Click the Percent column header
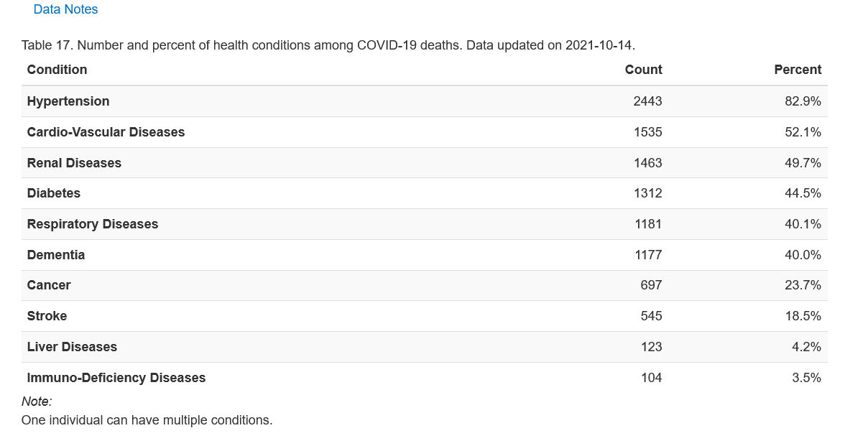This screenshot has width=845, height=441. click(797, 70)
